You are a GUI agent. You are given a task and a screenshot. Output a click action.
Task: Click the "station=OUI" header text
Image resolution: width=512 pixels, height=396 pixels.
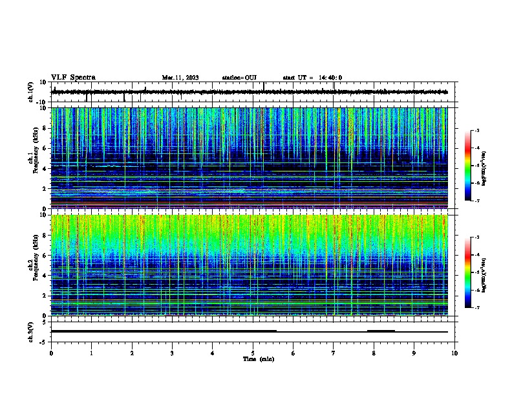239,78
